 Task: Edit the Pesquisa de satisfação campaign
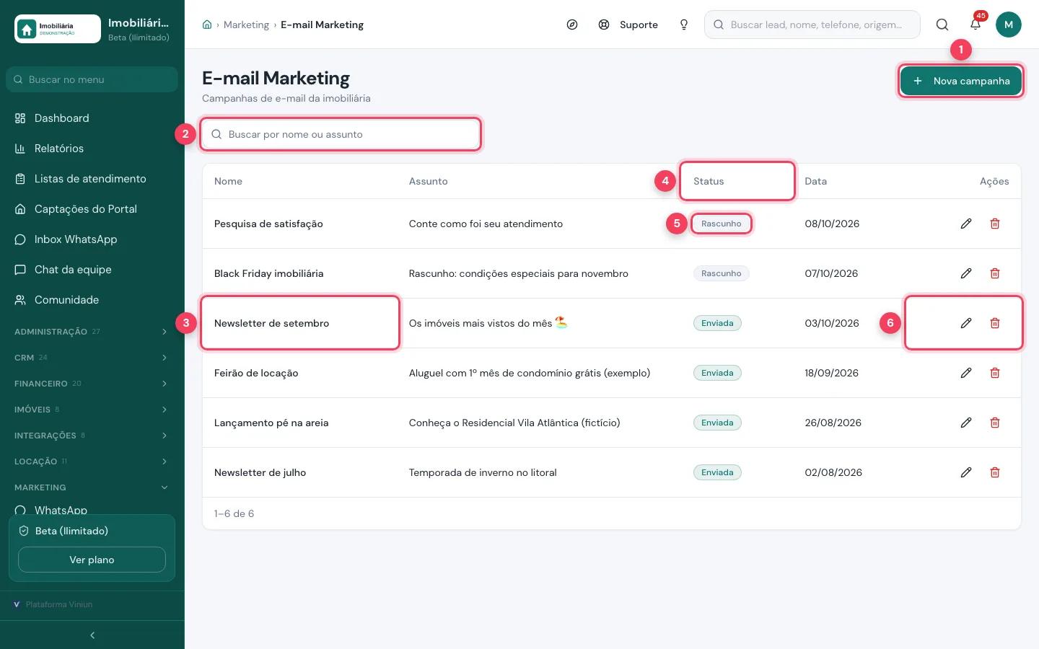click(x=966, y=224)
